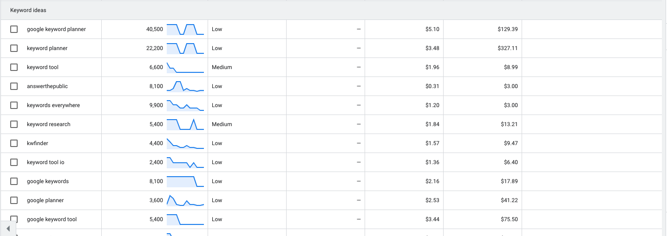Click the answerthepublic search trend chart

(x=185, y=86)
